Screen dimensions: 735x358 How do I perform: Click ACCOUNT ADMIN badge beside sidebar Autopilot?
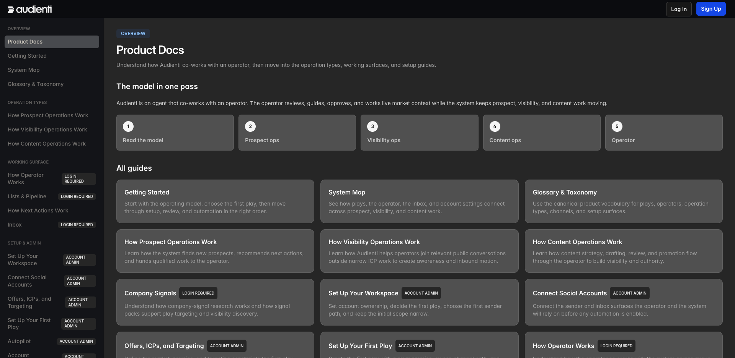76,341
